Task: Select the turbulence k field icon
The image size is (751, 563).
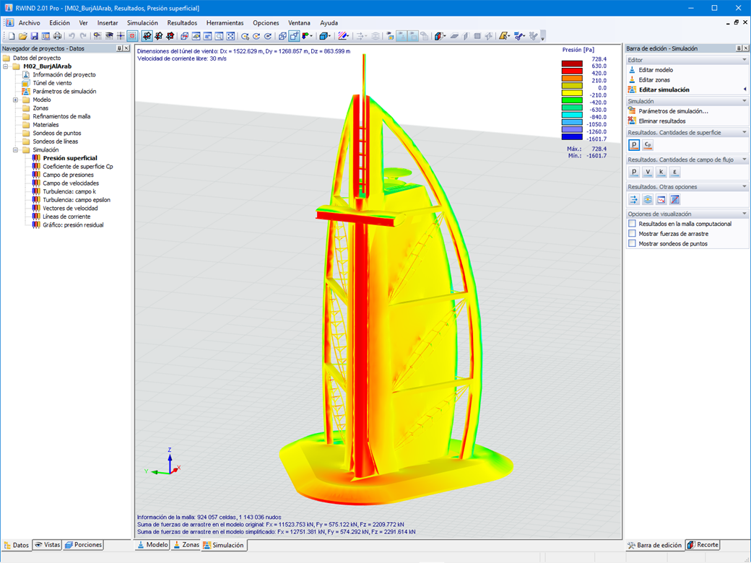Action: (660, 172)
